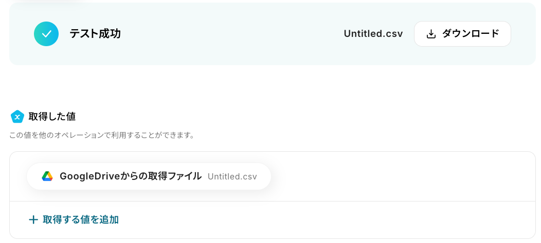
Task: Click the ダウンロード text label
Action: 471,34
